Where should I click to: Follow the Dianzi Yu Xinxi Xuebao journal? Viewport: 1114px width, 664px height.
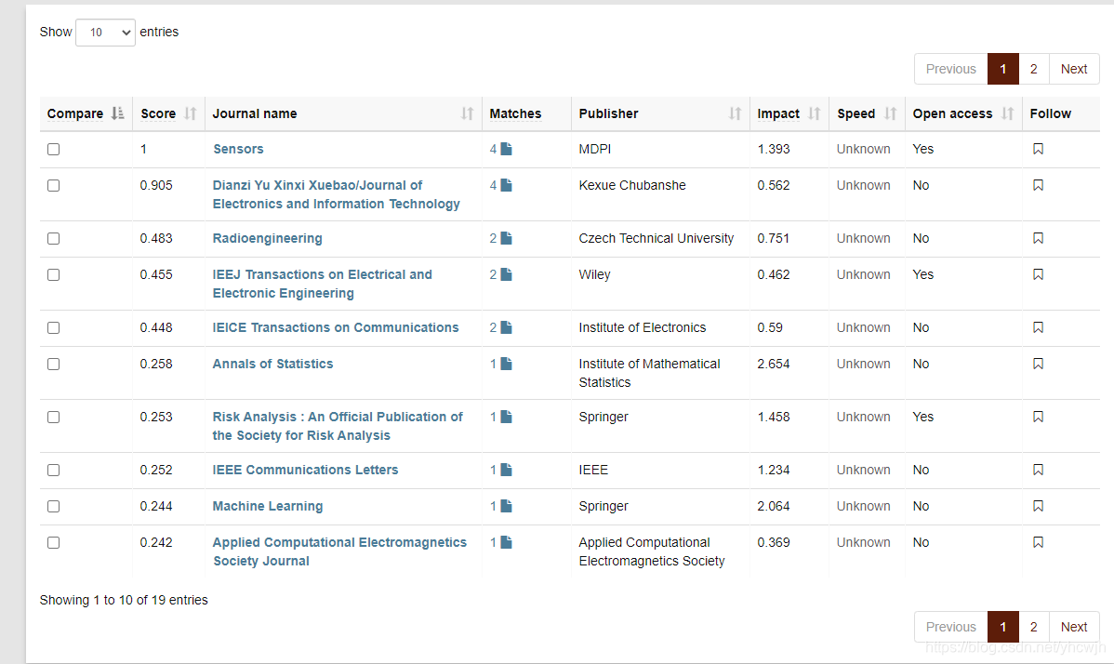click(x=1038, y=185)
